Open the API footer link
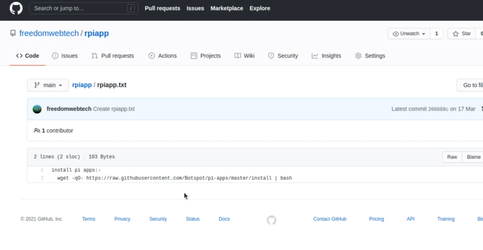483x250 pixels. pos(411,219)
